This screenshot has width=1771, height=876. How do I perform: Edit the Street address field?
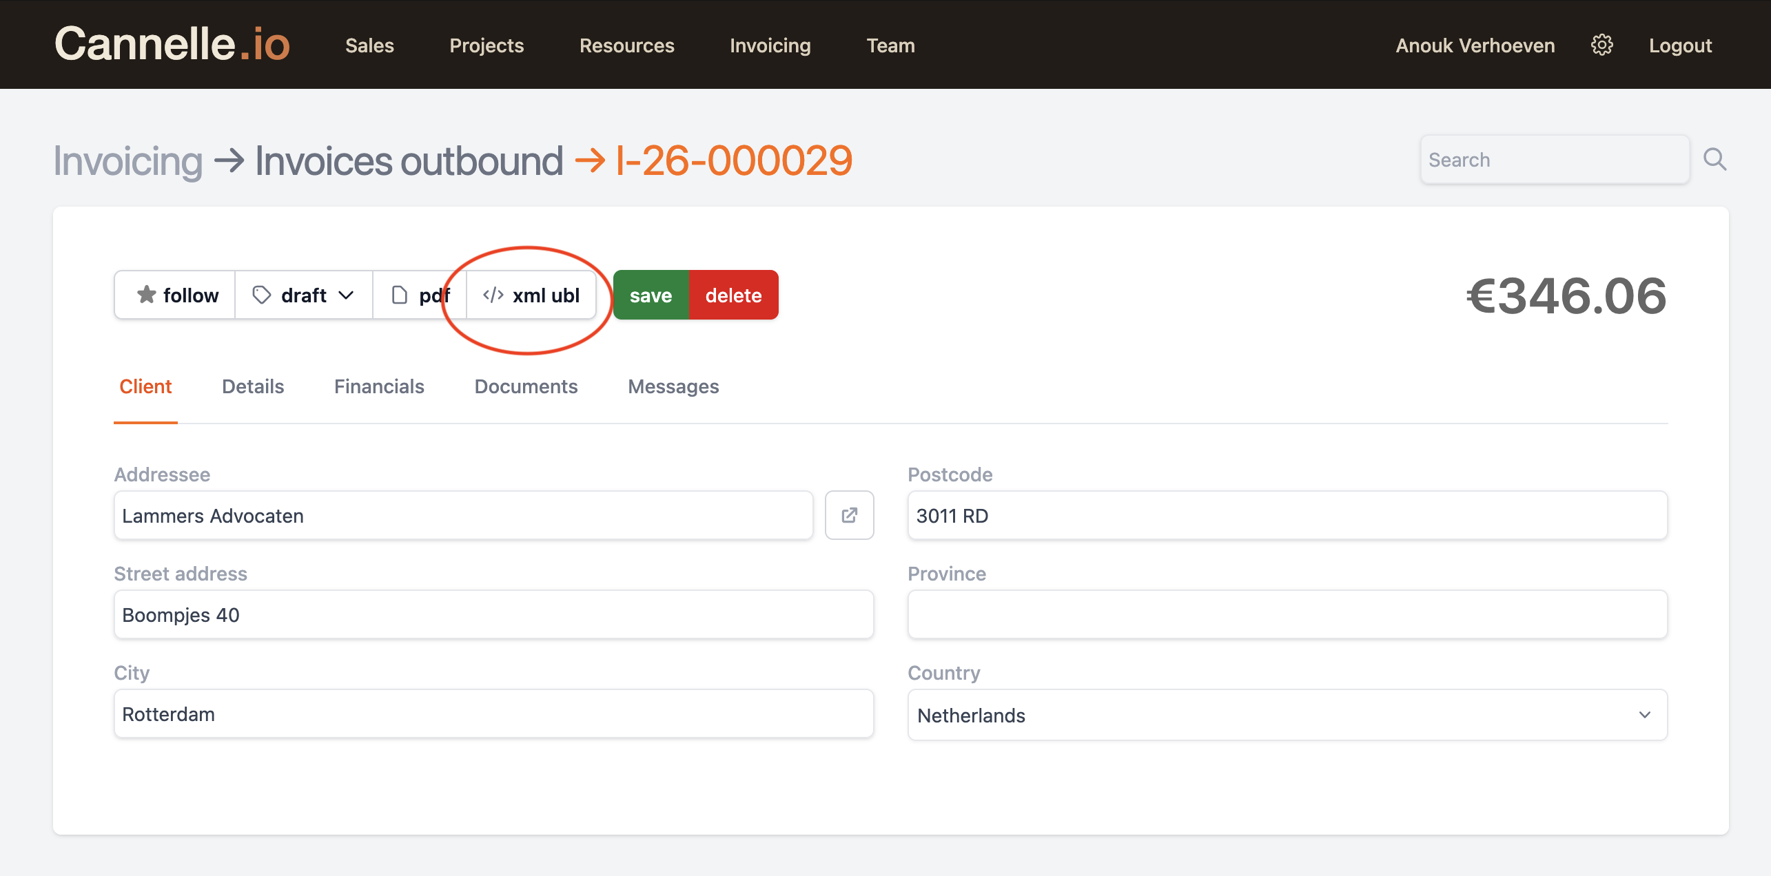click(x=493, y=614)
